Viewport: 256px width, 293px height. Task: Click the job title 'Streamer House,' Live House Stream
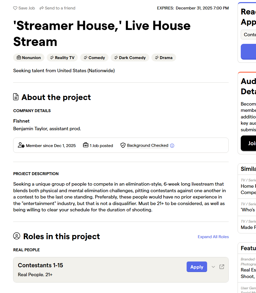[x=102, y=33]
